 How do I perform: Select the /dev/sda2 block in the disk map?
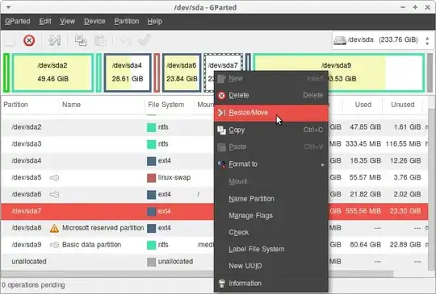coord(52,72)
